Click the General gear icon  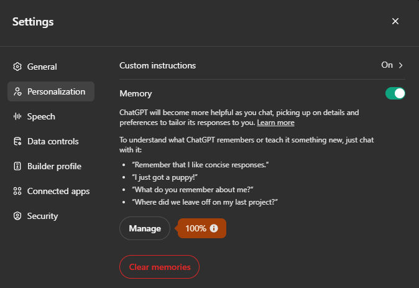pos(17,67)
